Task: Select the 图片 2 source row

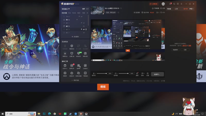Action: pos(75,20)
